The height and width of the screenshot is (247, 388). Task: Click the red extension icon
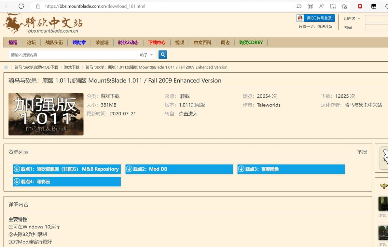click(360, 6)
